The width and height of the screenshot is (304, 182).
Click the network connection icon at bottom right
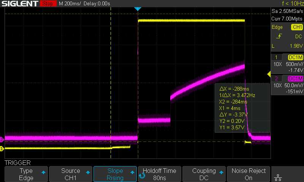[x=278, y=178]
